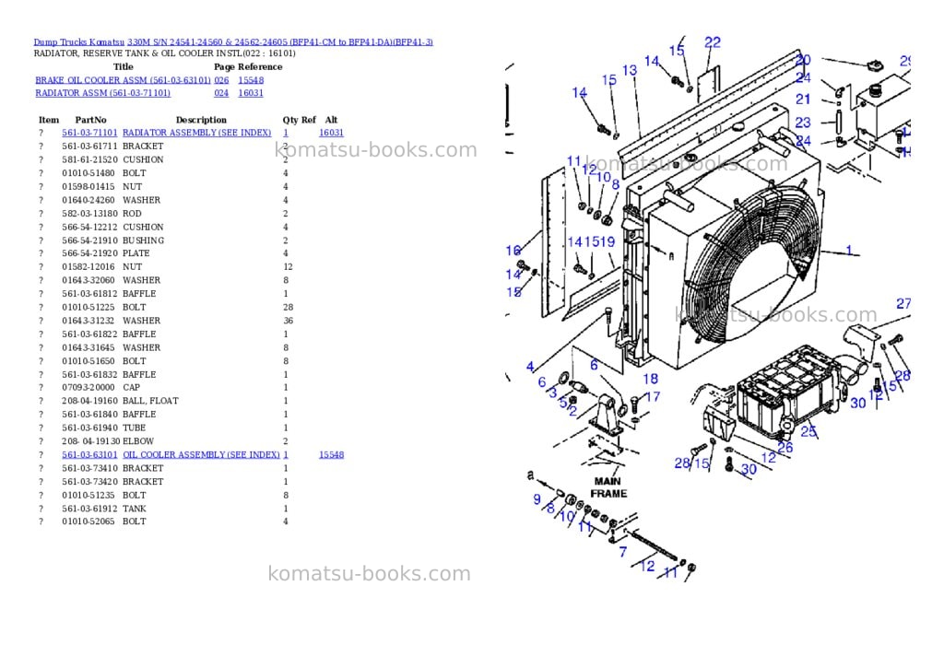Open Alt 15548 in Oil Cooler Assembly row
The image size is (944, 668).
[331, 454]
